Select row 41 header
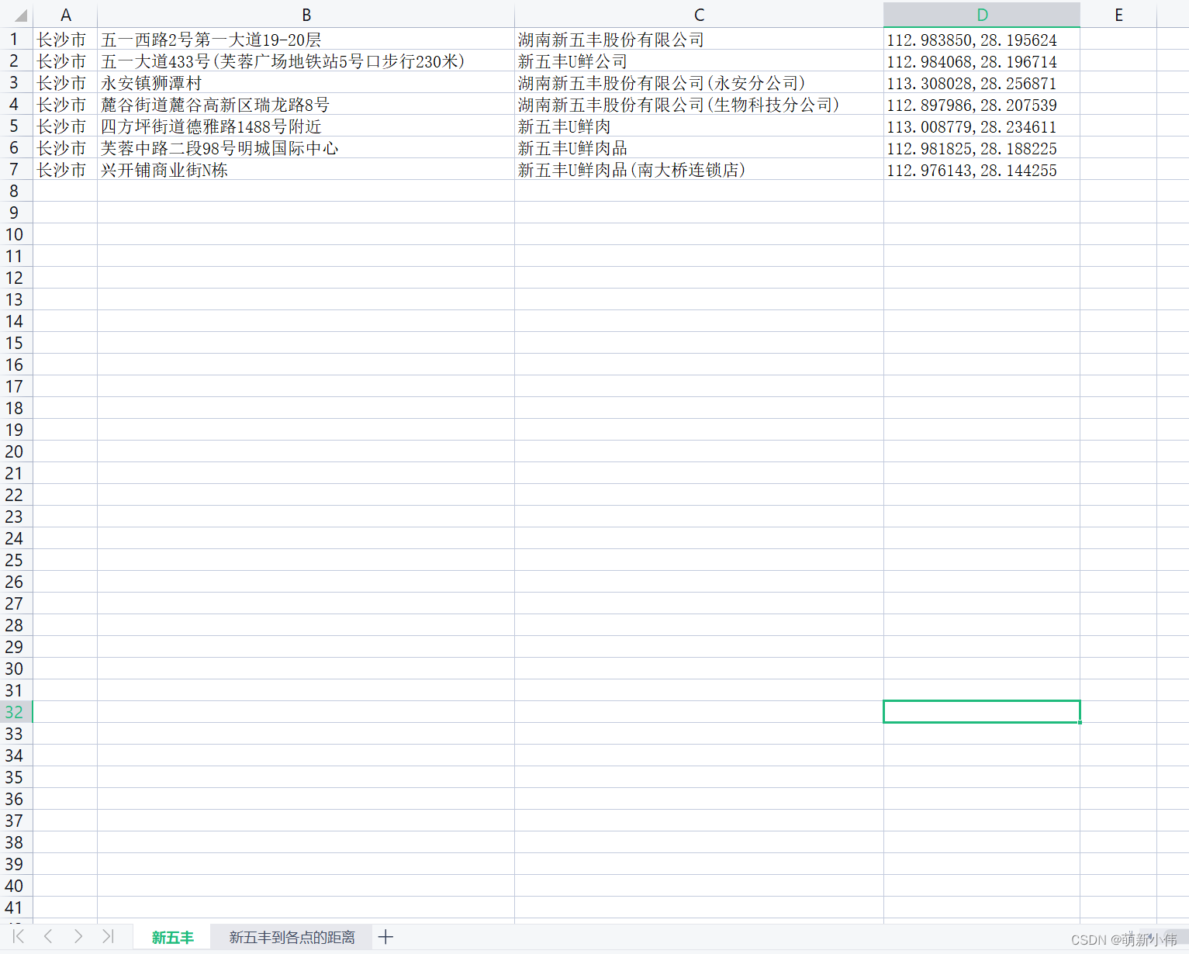This screenshot has height=954, width=1189. (x=16, y=907)
